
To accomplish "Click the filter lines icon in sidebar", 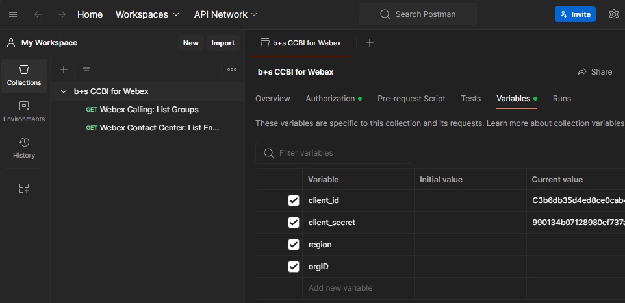I will click(x=86, y=69).
